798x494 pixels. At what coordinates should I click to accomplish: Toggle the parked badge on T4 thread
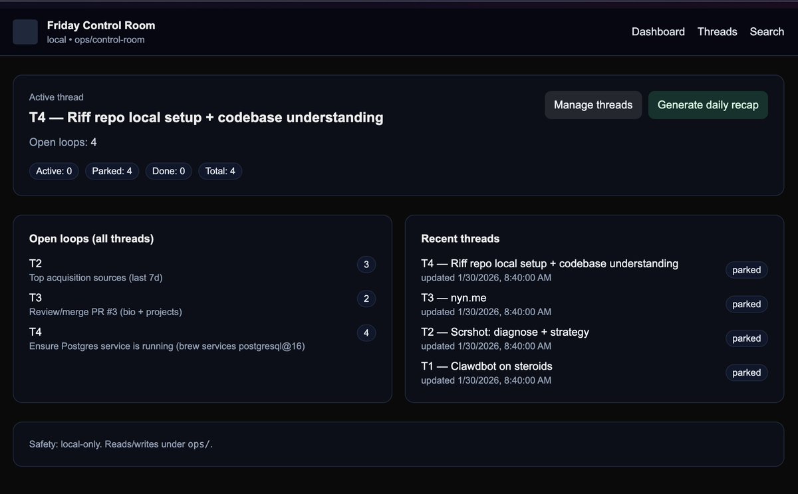[x=746, y=270]
